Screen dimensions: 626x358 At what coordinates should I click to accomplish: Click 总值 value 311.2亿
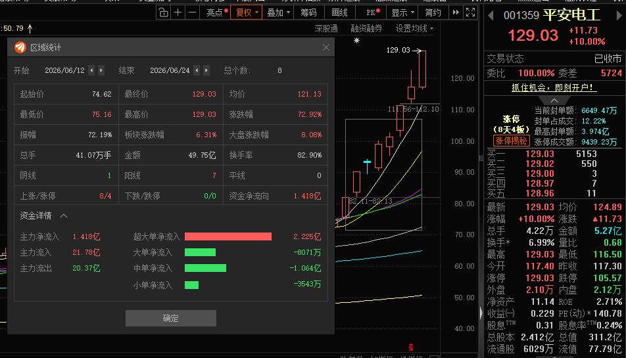click(605, 337)
